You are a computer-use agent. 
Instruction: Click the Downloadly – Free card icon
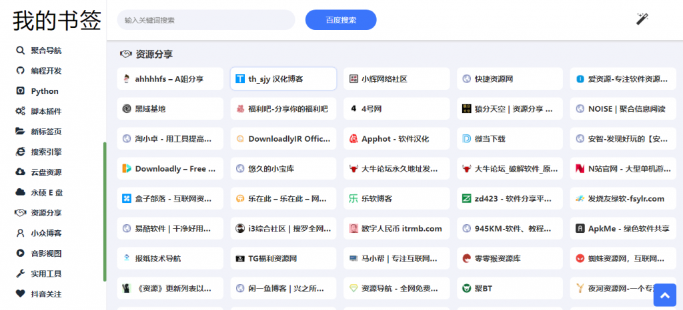[x=127, y=168]
